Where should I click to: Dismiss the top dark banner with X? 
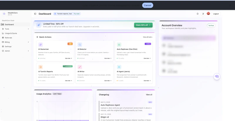[x=230, y=5]
